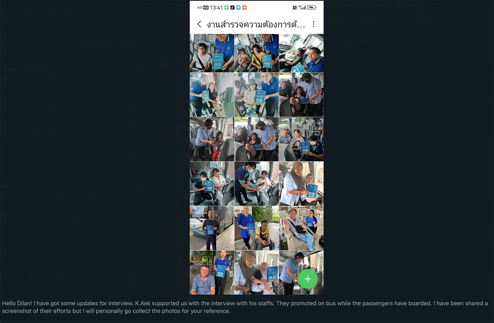494x323 pixels.
Task: Open photo of woman in headscarf standing
Action: (301, 183)
